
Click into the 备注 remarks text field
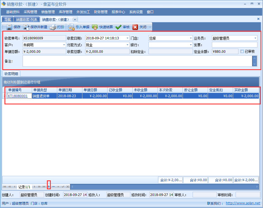[x=137, y=61]
